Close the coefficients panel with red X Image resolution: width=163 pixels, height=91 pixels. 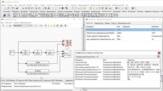[159, 53]
